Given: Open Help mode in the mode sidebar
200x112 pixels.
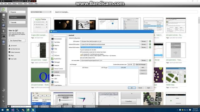Looking at the screenshot, I should pos(3,43).
